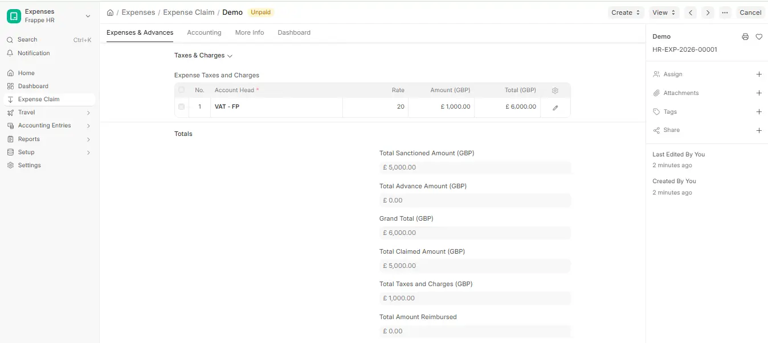Viewport: 768px width, 343px height.
Task: Click the Total Claimed Amount field
Action: (x=475, y=266)
